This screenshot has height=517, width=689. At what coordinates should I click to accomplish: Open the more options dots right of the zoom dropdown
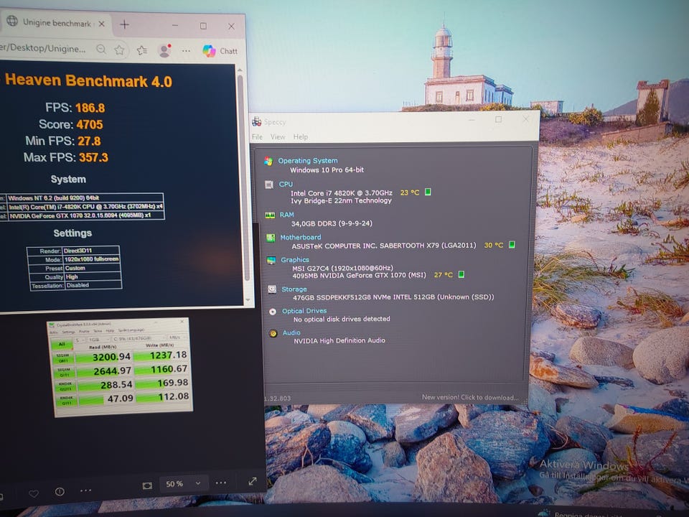tap(221, 483)
